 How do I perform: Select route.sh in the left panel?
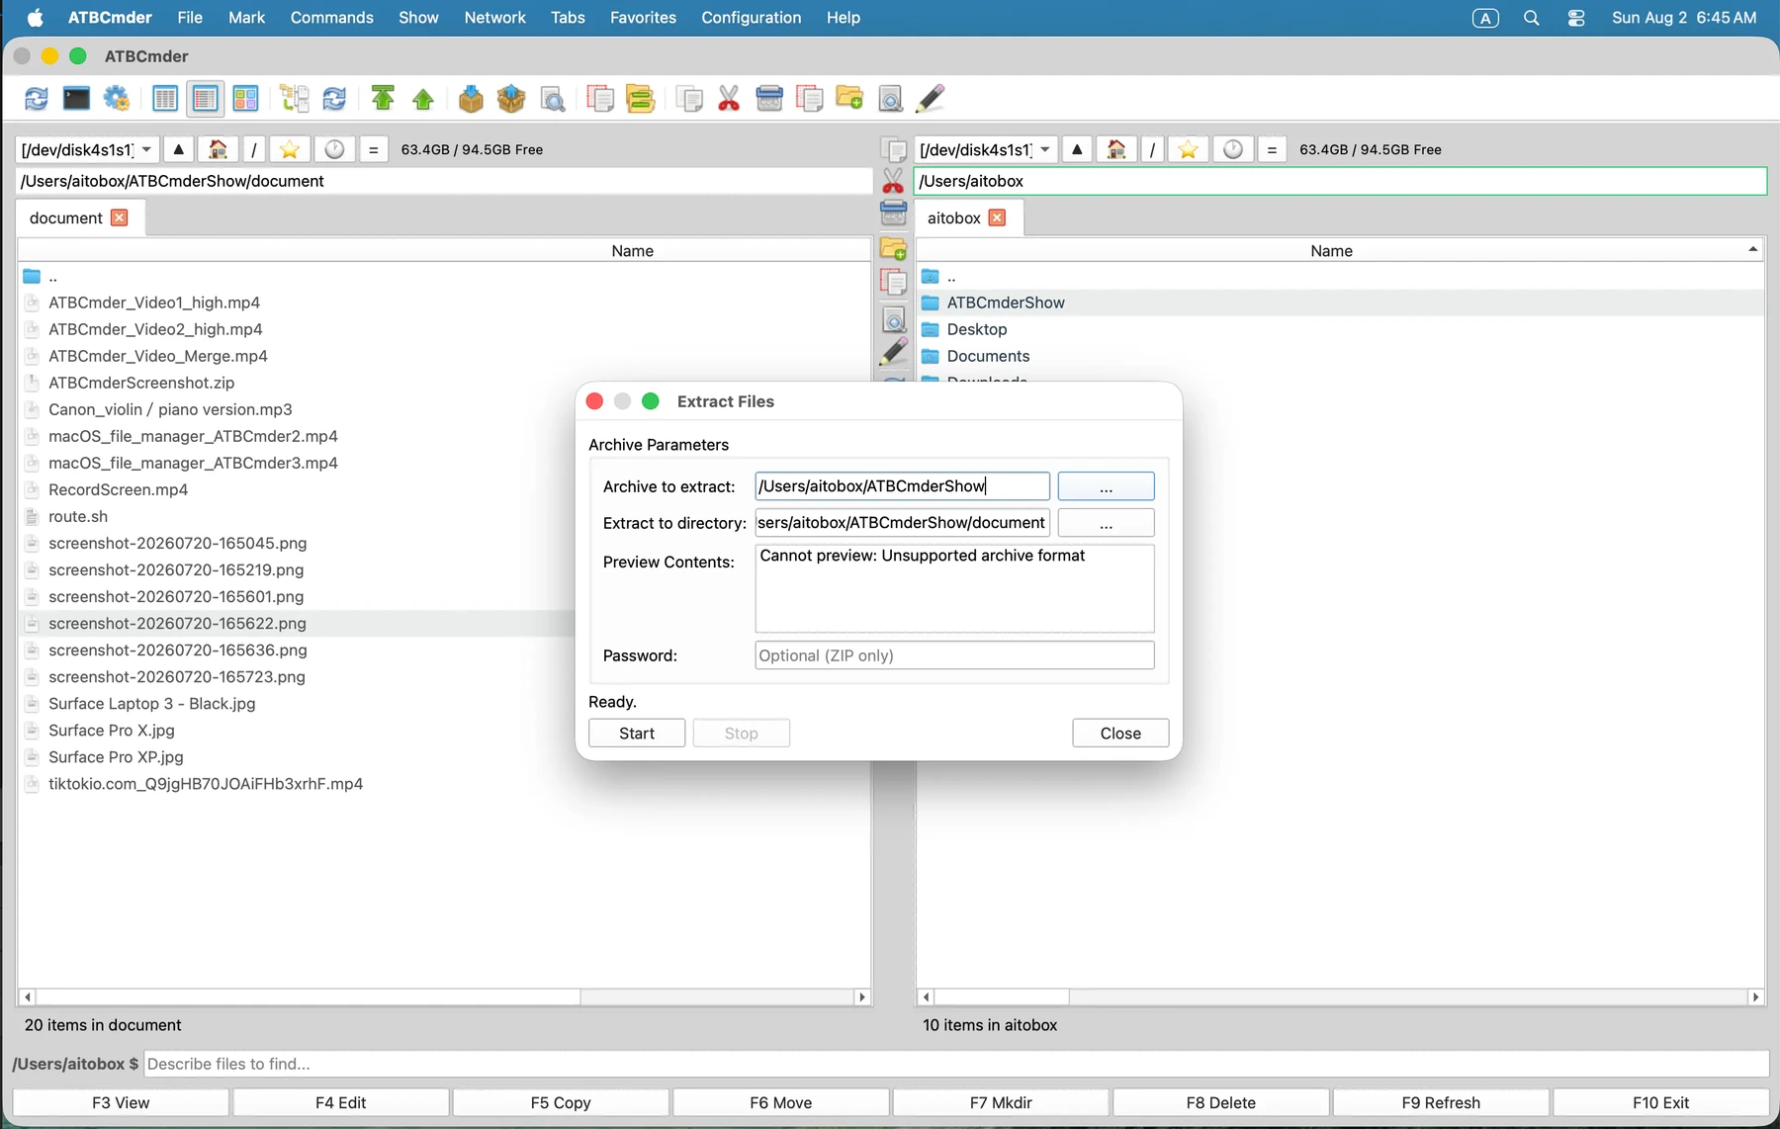(x=78, y=516)
